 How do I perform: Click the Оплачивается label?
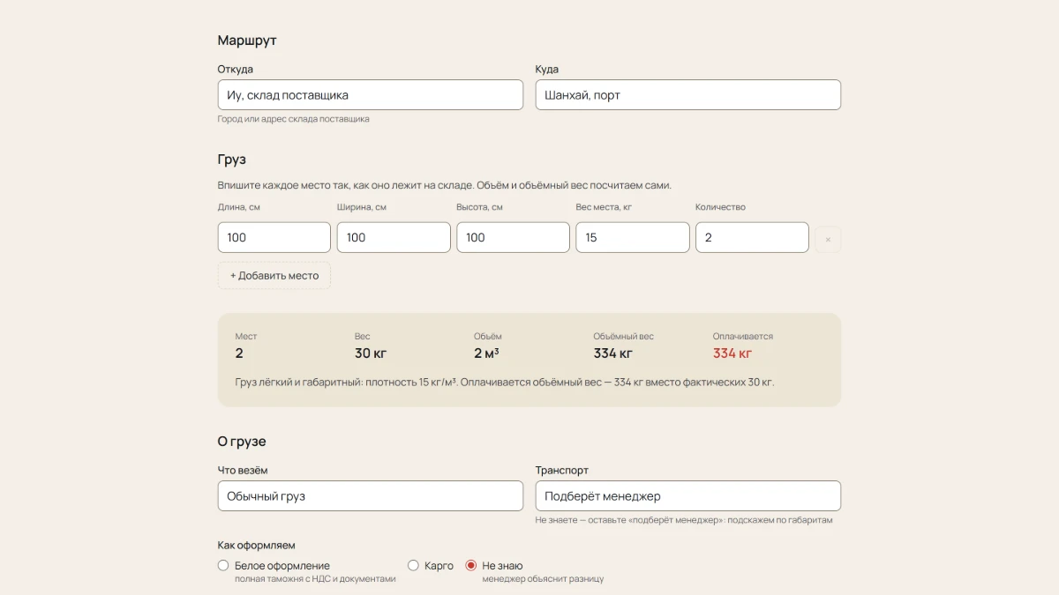[x=743, y=336]
